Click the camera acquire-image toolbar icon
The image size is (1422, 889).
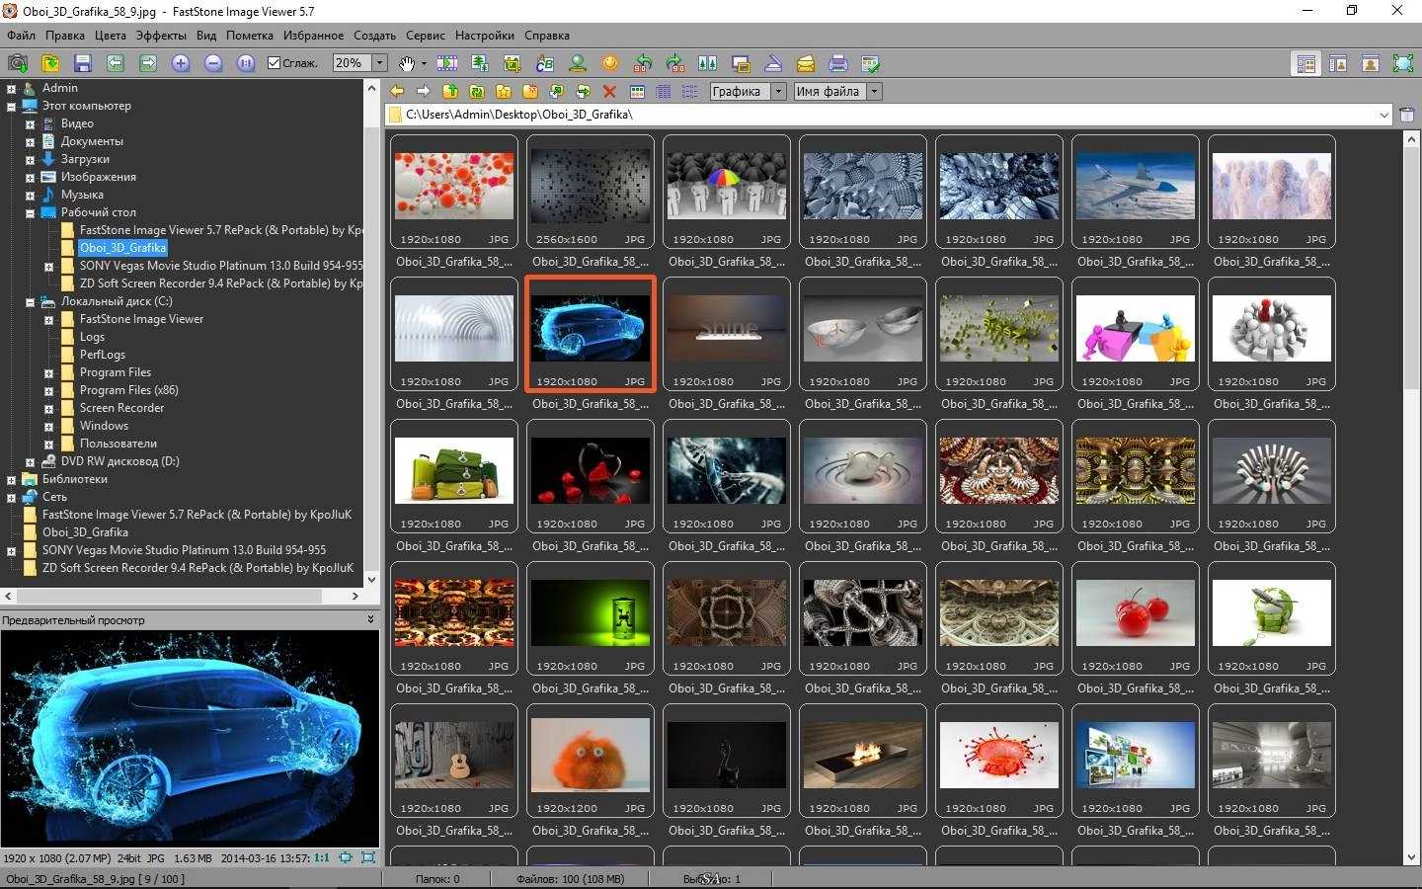click(17, 63)
